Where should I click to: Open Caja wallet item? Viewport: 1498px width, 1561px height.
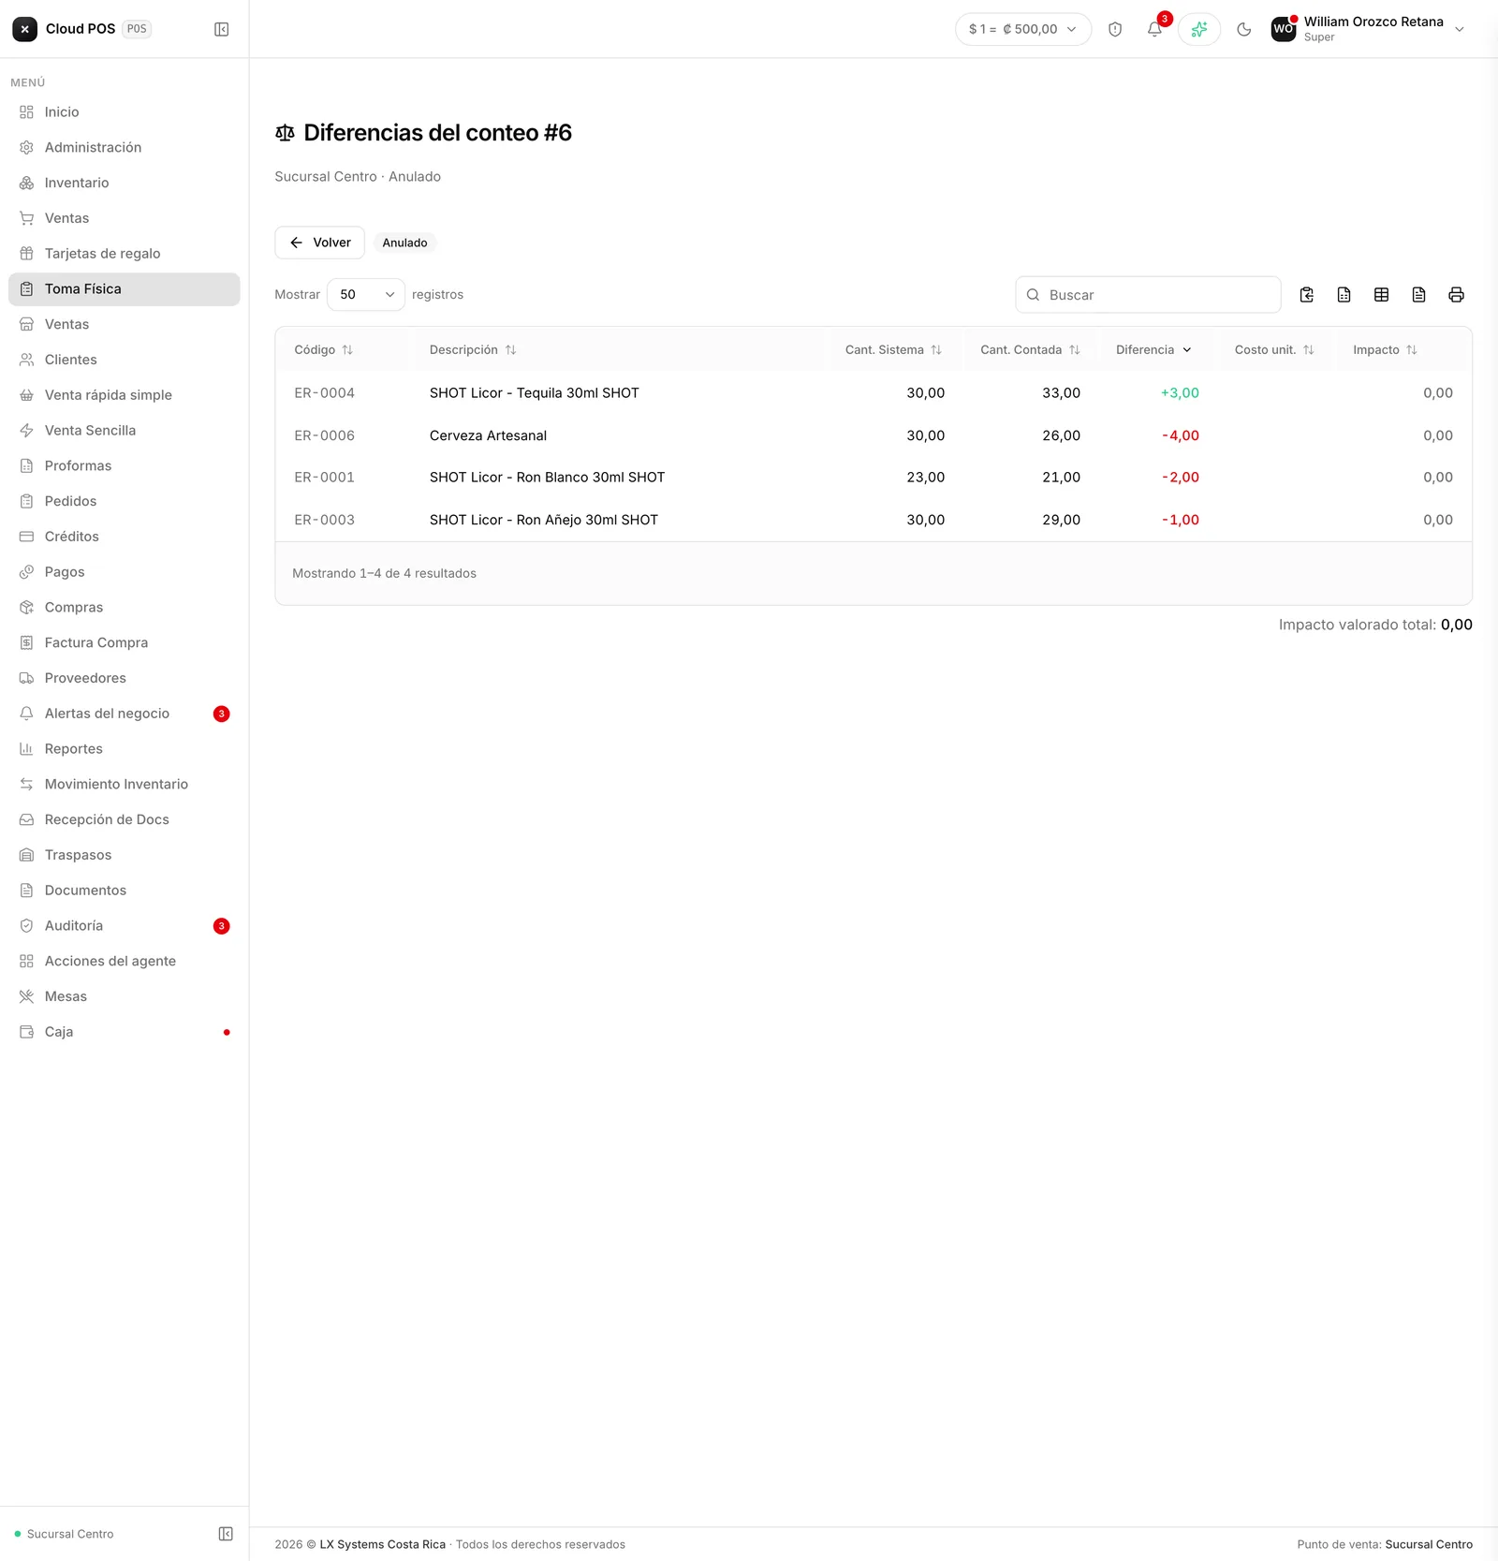pos(125,1031)
